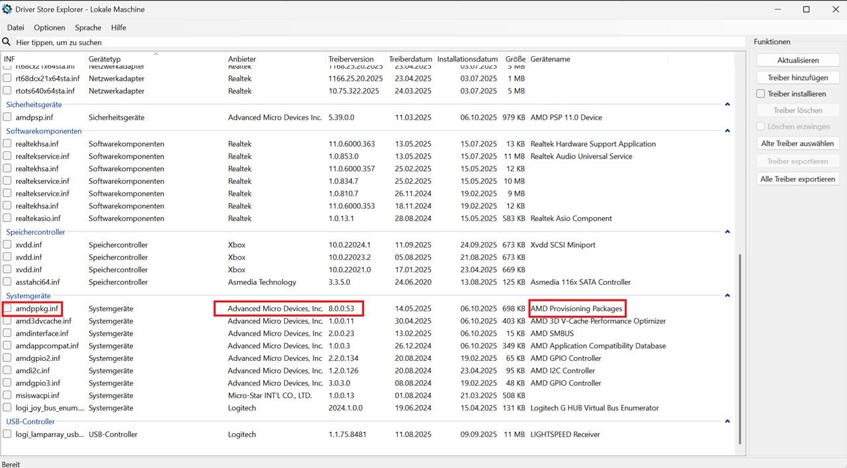Open the Datei menu

coord(16,28)
